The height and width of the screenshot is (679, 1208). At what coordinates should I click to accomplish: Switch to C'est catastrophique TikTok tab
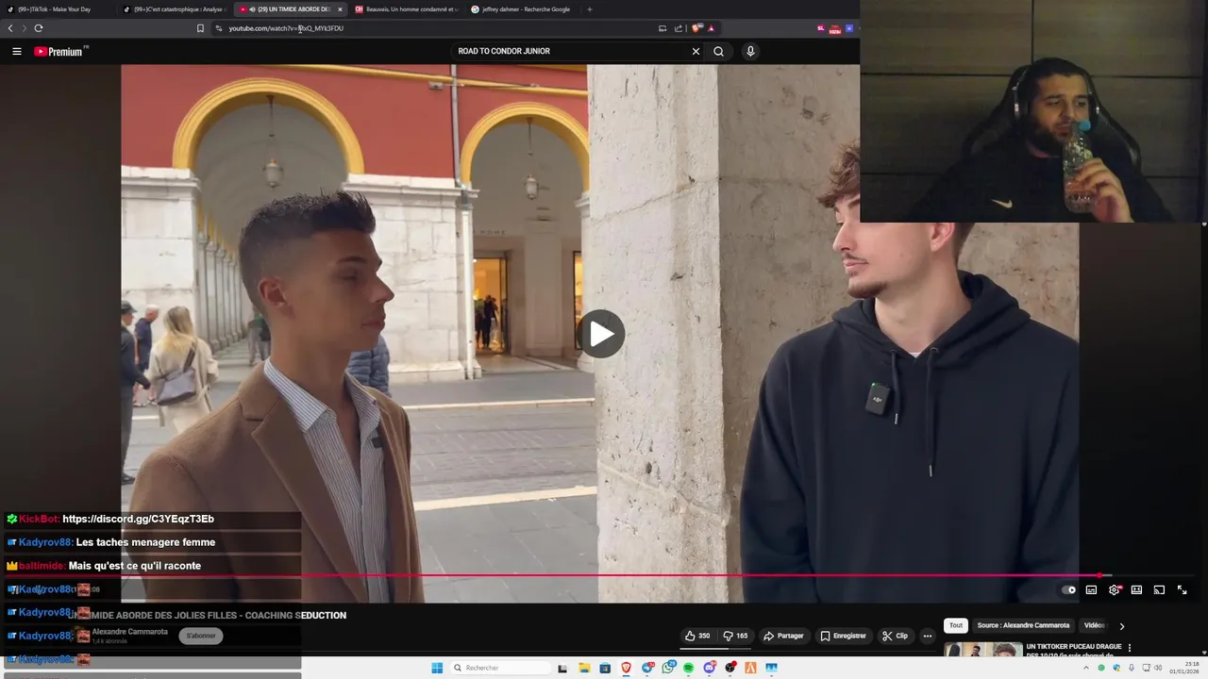pos(174,9)
